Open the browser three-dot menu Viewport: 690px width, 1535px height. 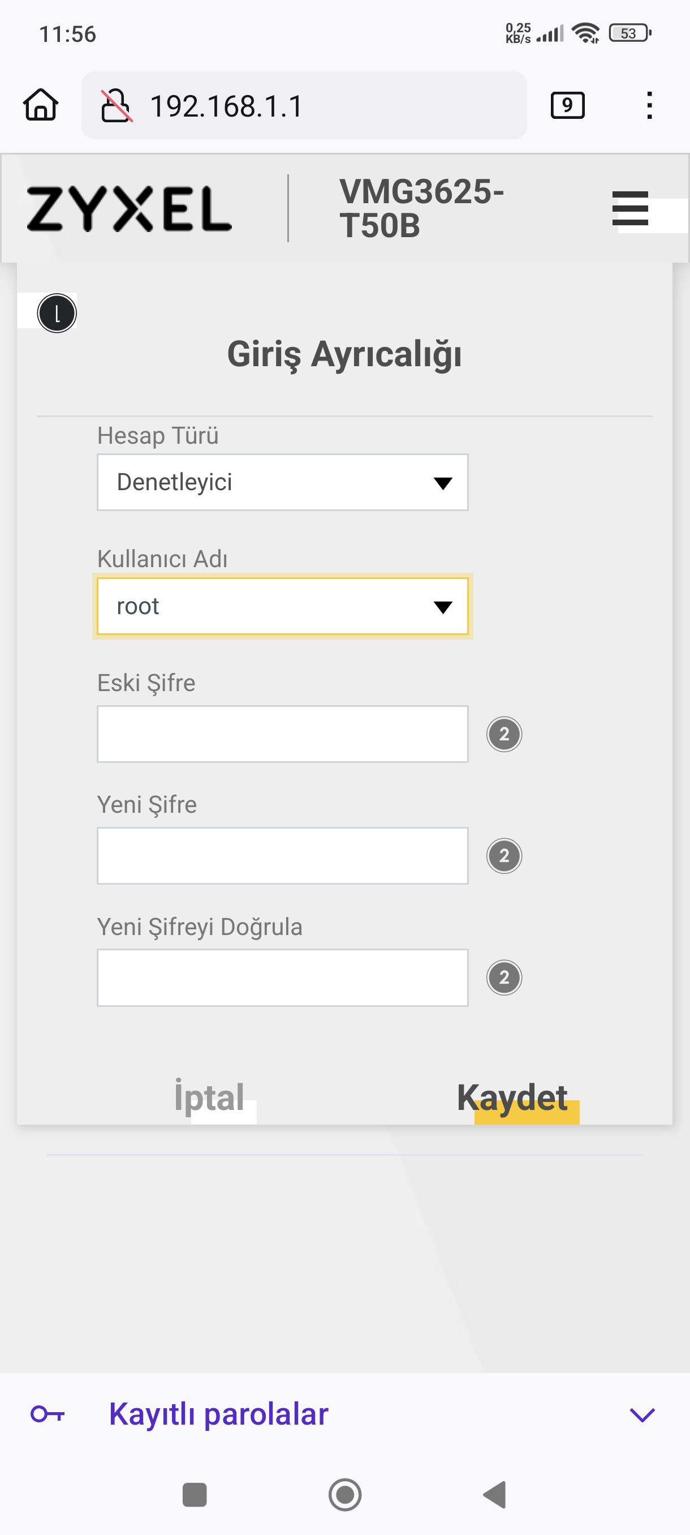click(649, 105)
